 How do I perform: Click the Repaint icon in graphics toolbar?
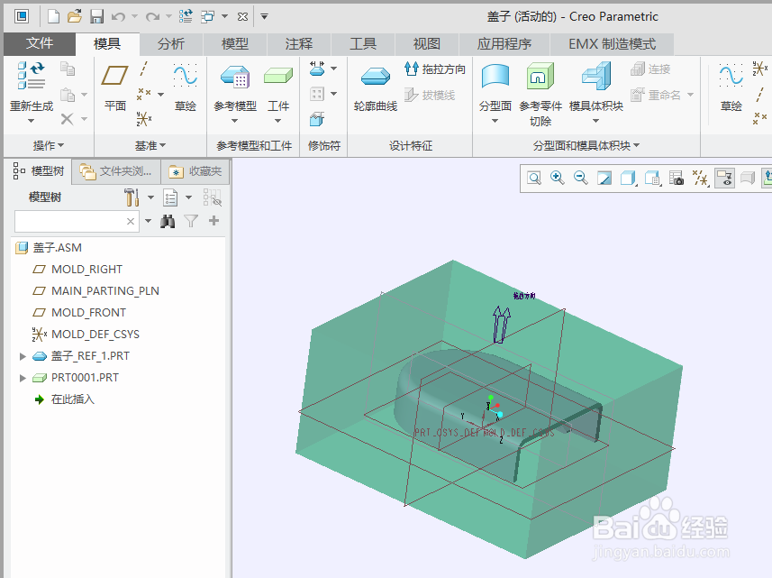604,178
